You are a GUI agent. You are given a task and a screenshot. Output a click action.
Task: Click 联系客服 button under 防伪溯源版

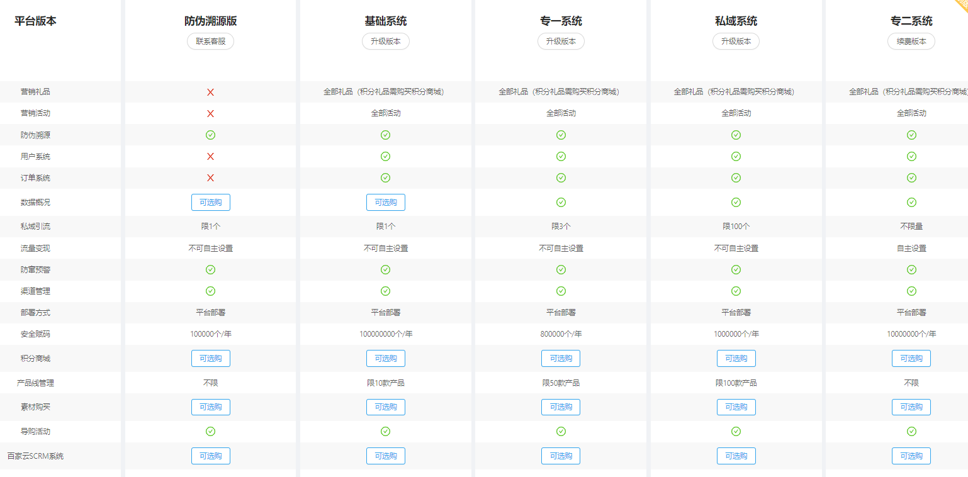click(210, 42)
